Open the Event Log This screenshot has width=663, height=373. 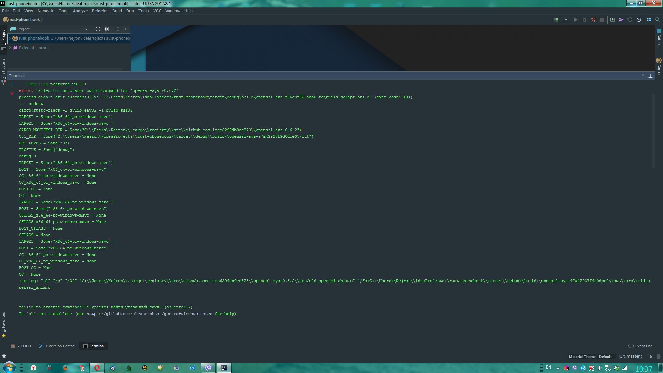coord(641,346)
